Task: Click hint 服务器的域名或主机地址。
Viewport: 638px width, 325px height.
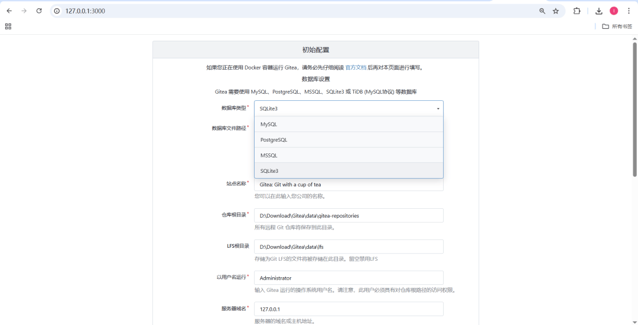Action: coord(285,321)
